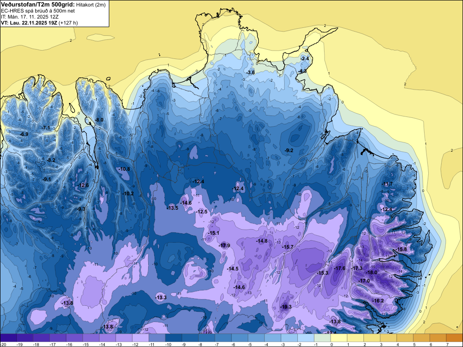Pick the legend color swatch labeled 3
463x347 pixels.
388,337
